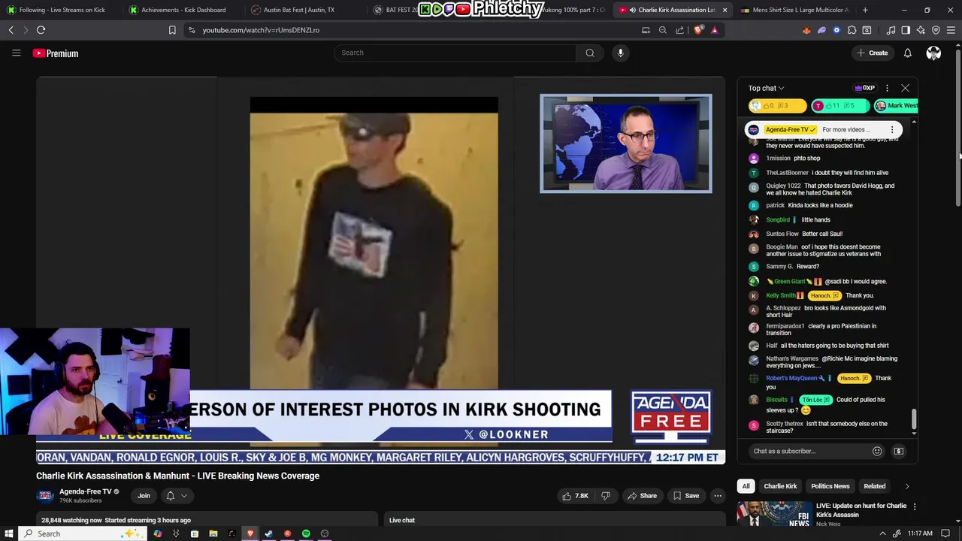Open Windows Start menu
The image size is (962, 541).
click(8, 533)
